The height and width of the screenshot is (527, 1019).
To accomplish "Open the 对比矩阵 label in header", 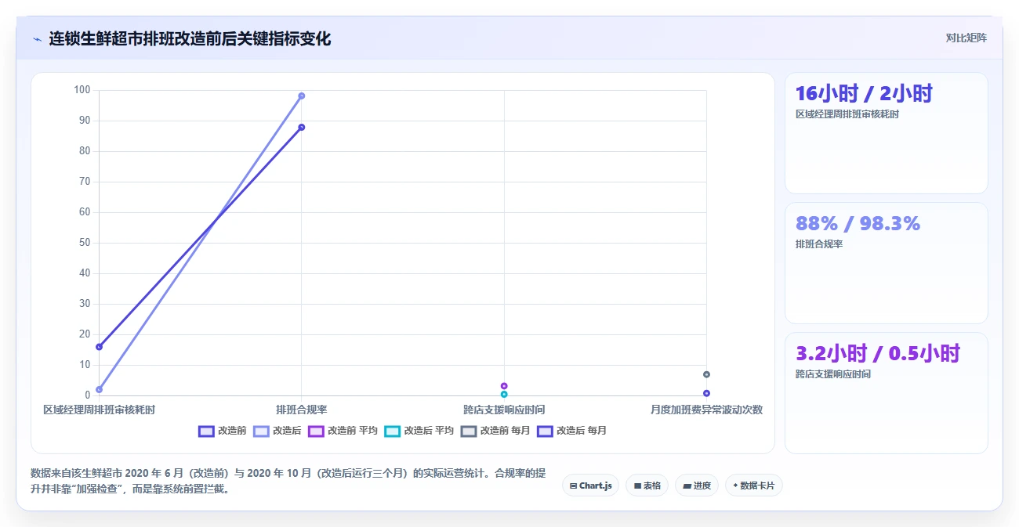I will click(966, 38).
